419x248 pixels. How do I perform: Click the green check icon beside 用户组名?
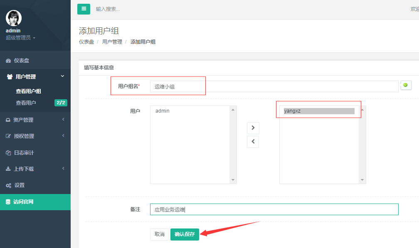406,85
